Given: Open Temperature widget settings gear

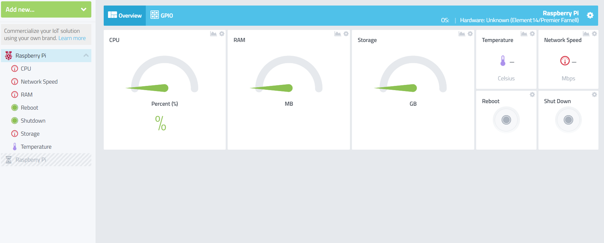Looking at the screenshot, I should (x=532, y=34).
